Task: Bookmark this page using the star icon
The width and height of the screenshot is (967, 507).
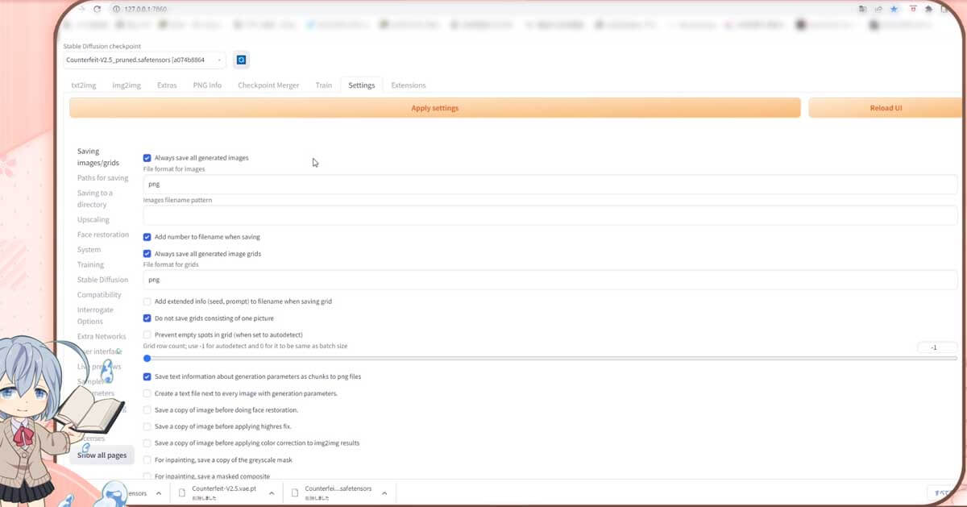Action: pos(894,9)
